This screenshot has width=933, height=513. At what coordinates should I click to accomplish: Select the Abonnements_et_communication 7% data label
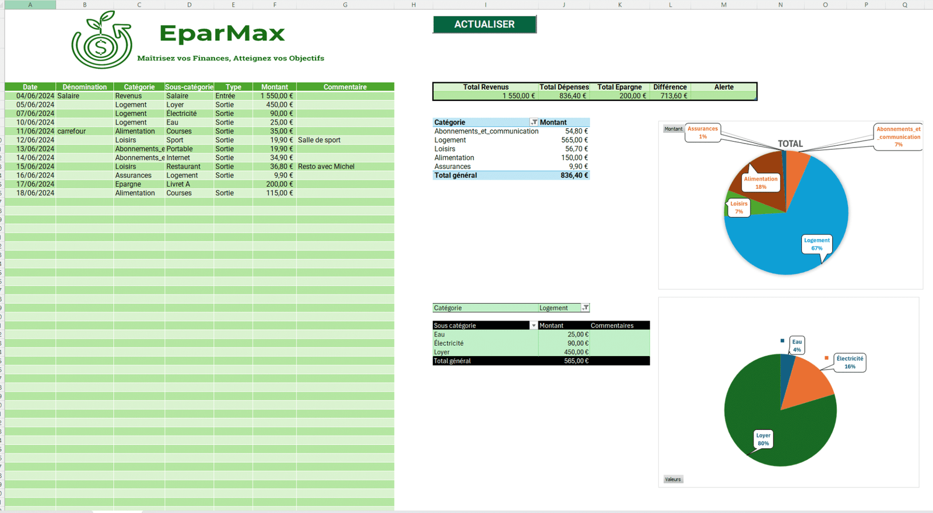click(x=899, y=137)
